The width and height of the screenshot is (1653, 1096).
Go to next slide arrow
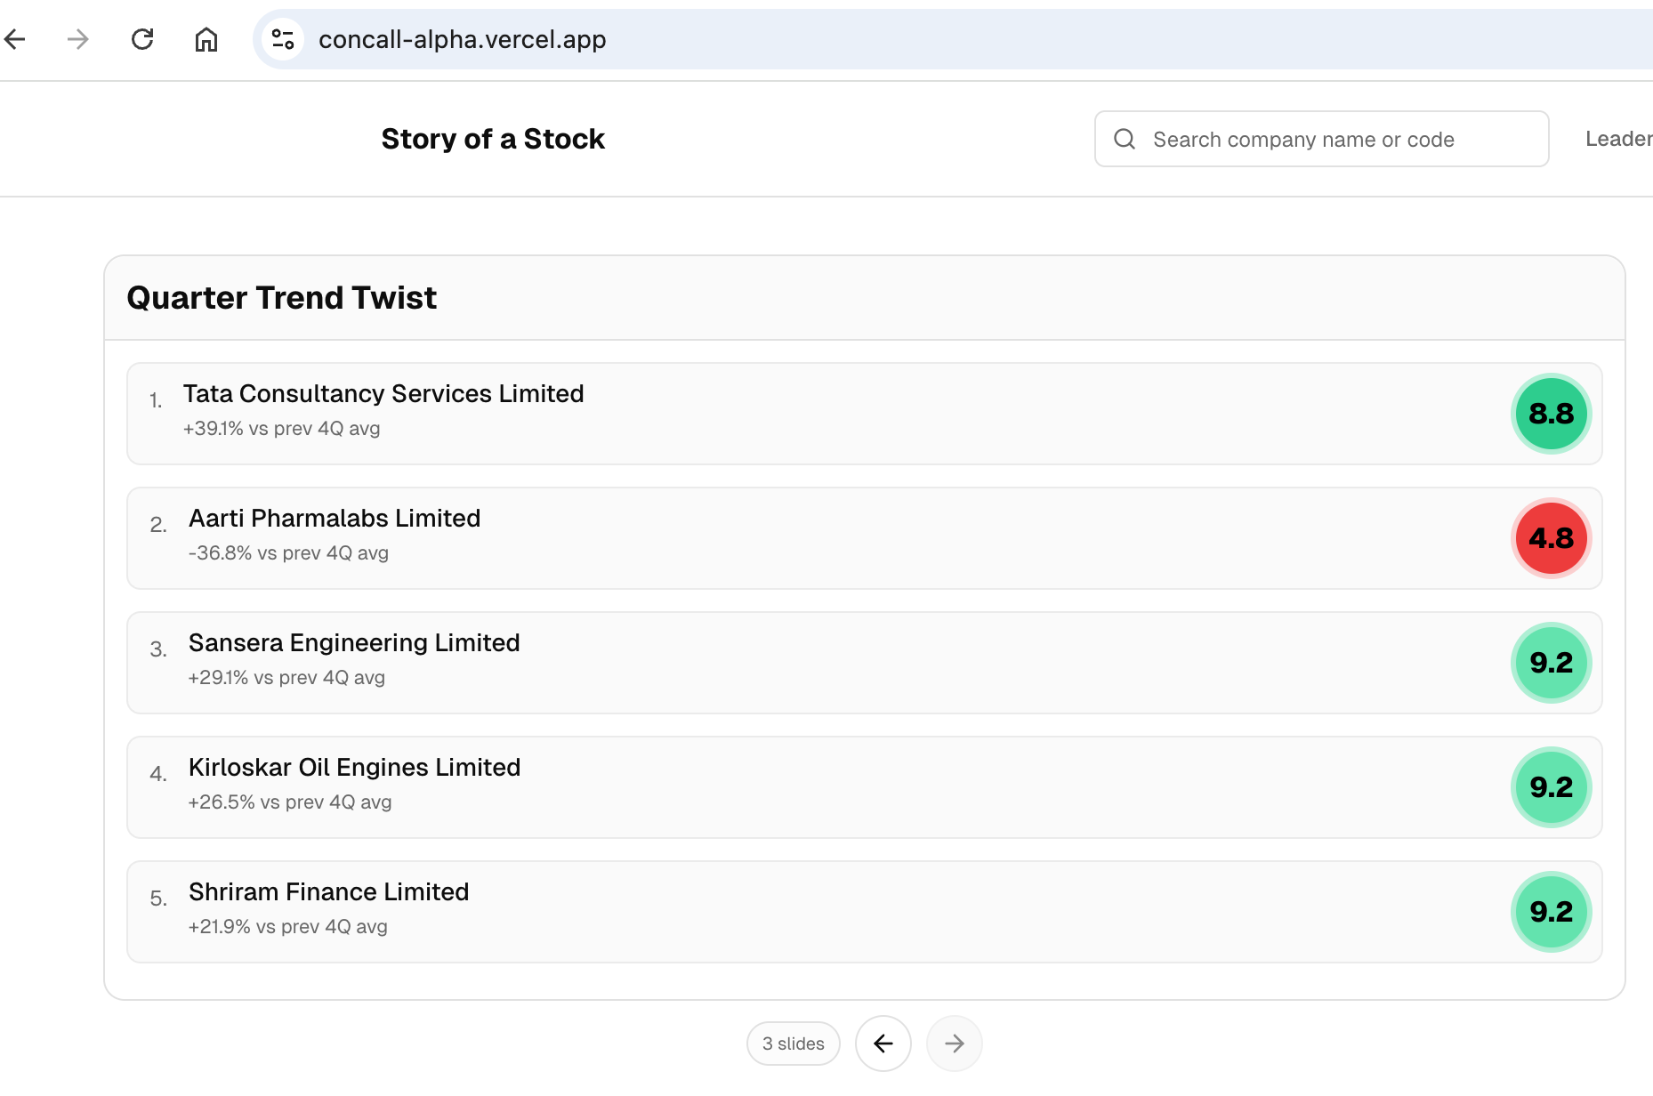[x=954, y=1044]
